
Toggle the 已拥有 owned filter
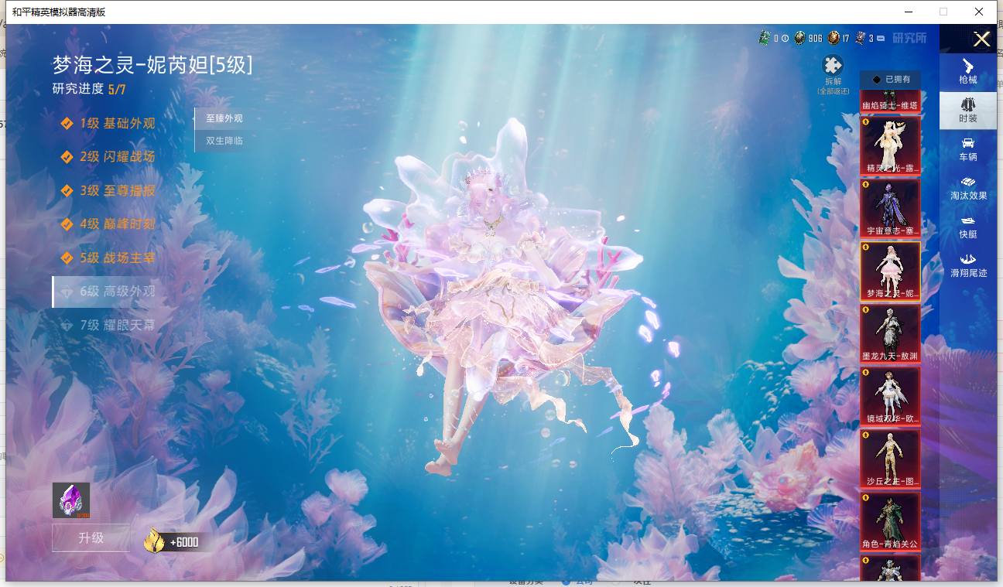891,80
